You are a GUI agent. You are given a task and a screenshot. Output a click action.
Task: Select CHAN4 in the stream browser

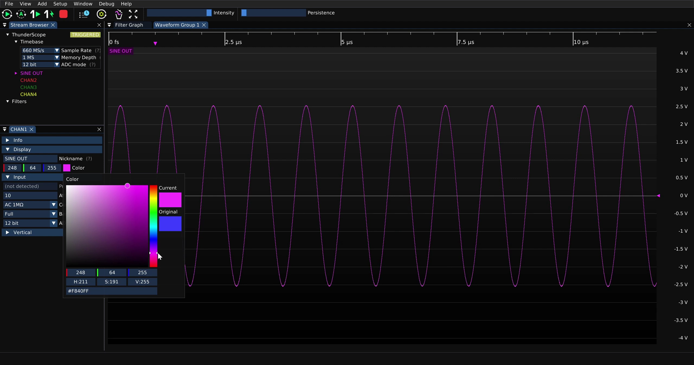(28, 94)
